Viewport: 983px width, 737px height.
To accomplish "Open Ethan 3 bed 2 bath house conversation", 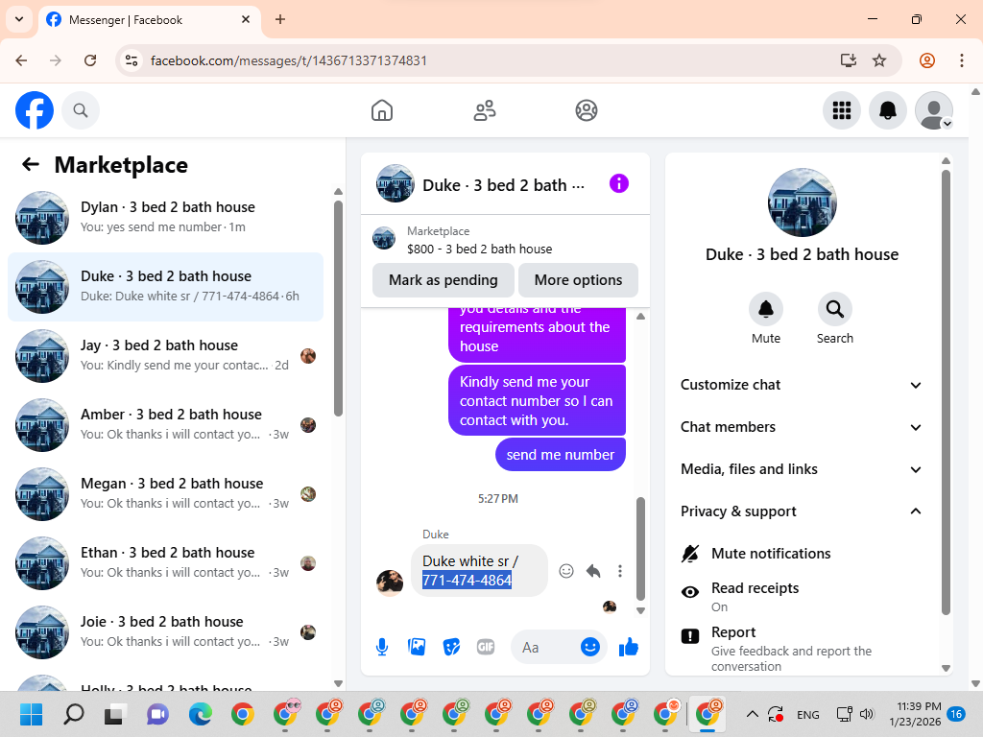I will click(165, 562).
